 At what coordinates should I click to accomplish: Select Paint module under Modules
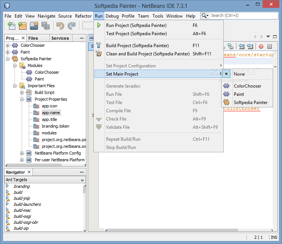pyautogui.click(x=39, y=79)
